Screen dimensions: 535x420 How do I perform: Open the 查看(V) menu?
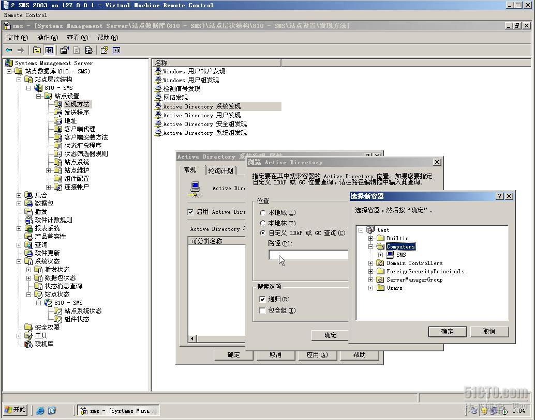(78, 38)
